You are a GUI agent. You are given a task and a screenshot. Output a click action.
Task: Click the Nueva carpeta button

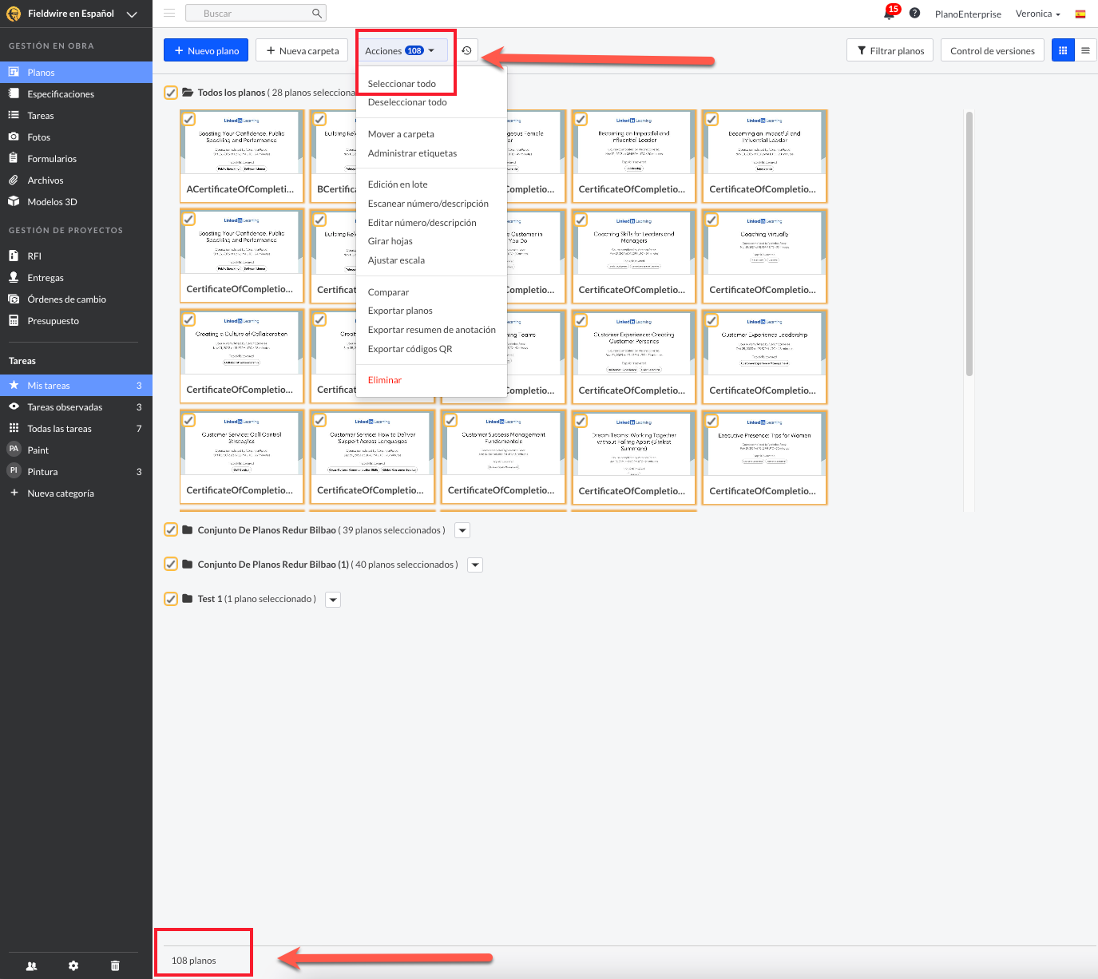pos(302,50)
